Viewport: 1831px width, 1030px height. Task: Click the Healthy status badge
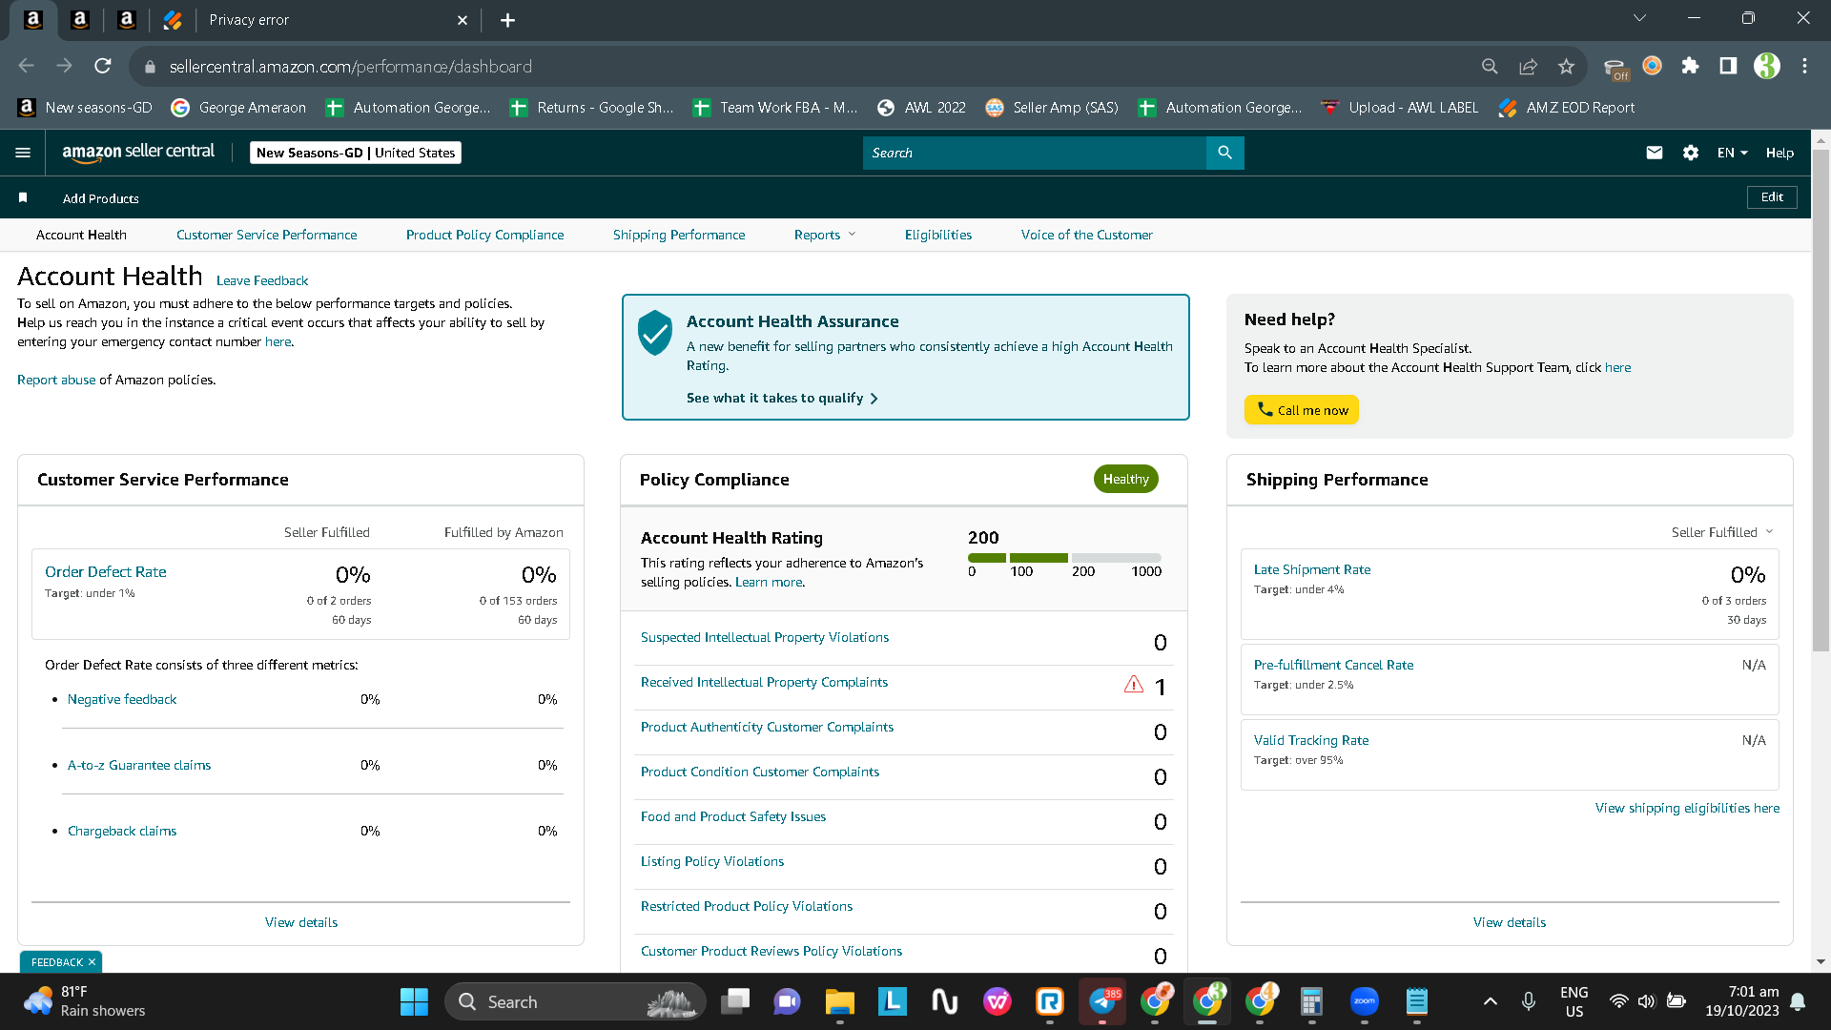coord(1125,479)
